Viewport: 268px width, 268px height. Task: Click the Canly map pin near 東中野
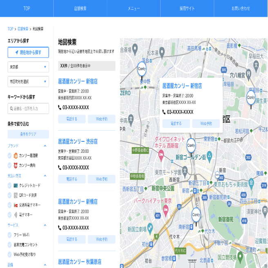142,69
